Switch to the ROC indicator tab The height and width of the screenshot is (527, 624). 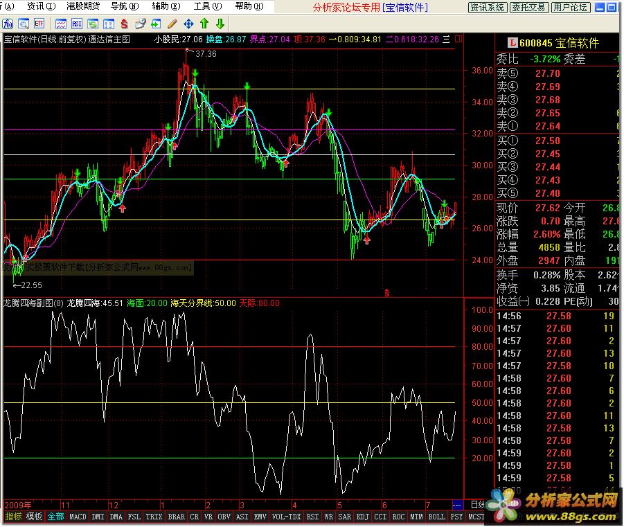coord(398,517)
